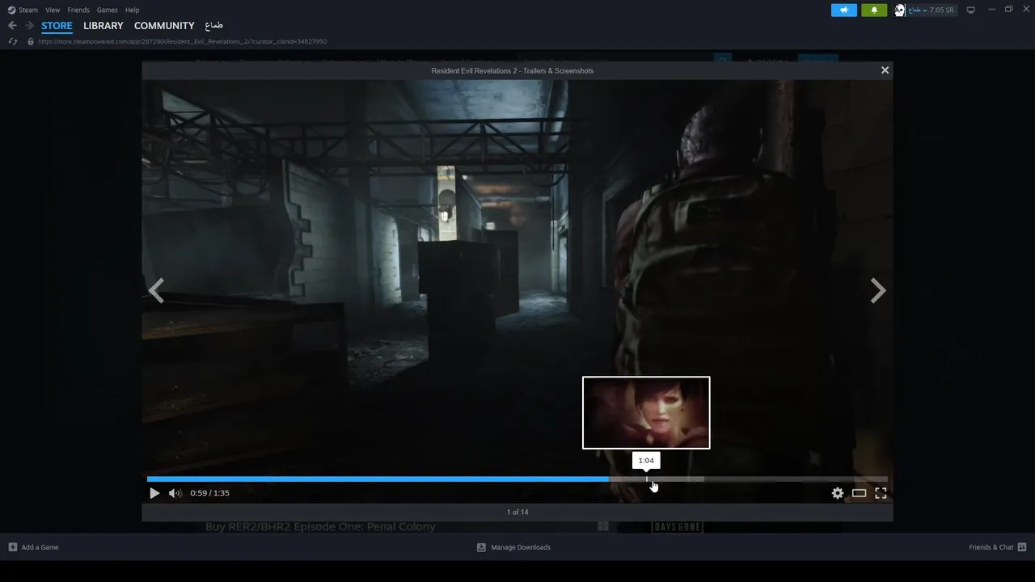Click the video preview thumbnail at 1:04
The height and width of the screenshot is (582, 1035).
click(646, 412)
